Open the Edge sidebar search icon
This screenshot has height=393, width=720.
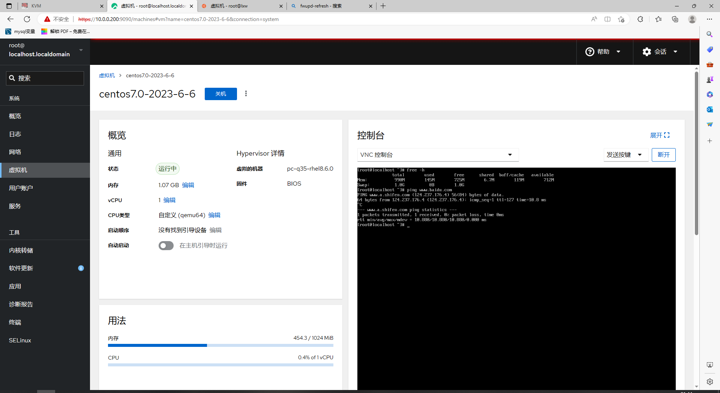pyautogui.click(x=709, y=34)
